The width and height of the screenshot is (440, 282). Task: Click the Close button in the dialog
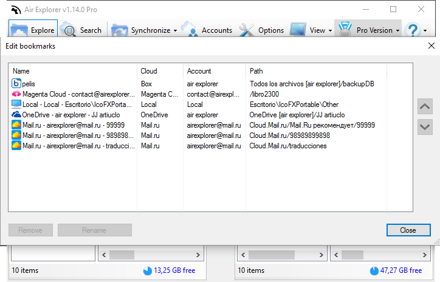408,230
